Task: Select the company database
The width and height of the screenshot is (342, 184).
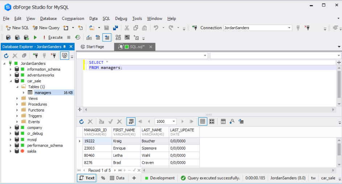Action: (x=34, y=127)
